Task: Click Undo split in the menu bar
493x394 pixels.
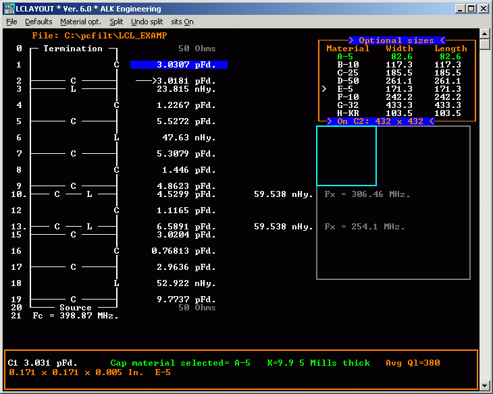Action: (x=147, y=22)
